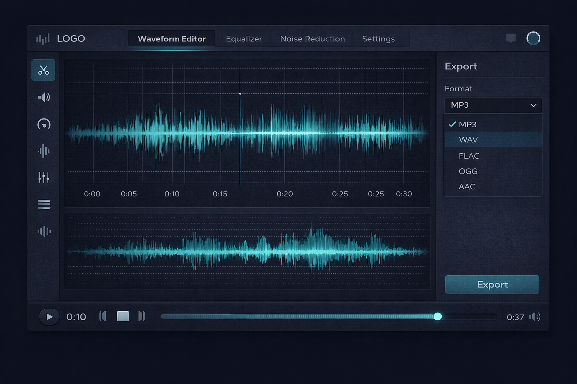577x384 pixels.
Task: Click the circular avatar in the top right
Action: click(533, 38)
